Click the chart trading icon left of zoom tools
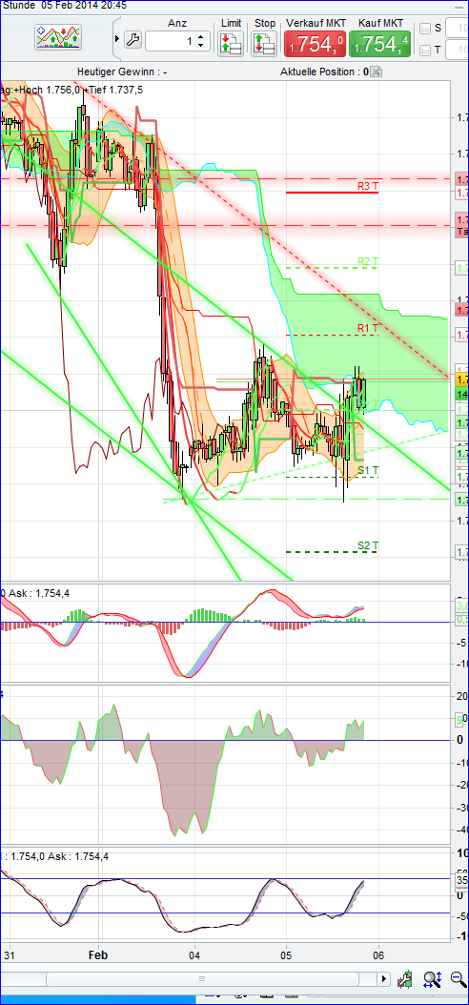This screenshot has height=1005, width=469. click(405, 978)
